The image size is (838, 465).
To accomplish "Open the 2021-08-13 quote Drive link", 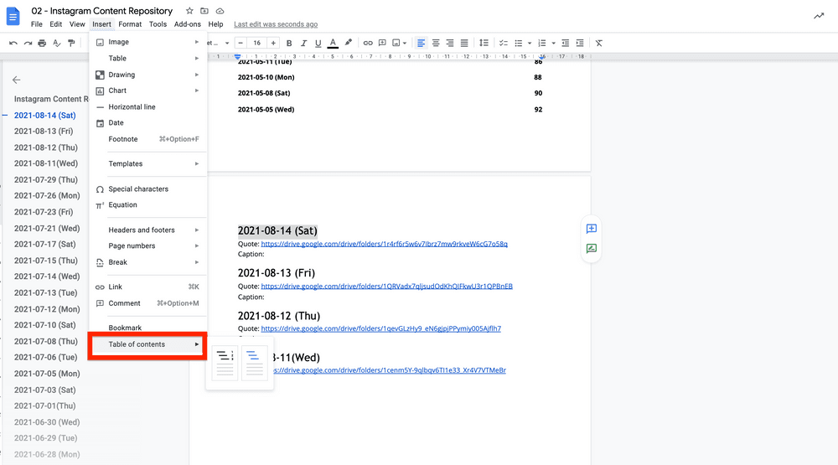I will click(386, 287).
